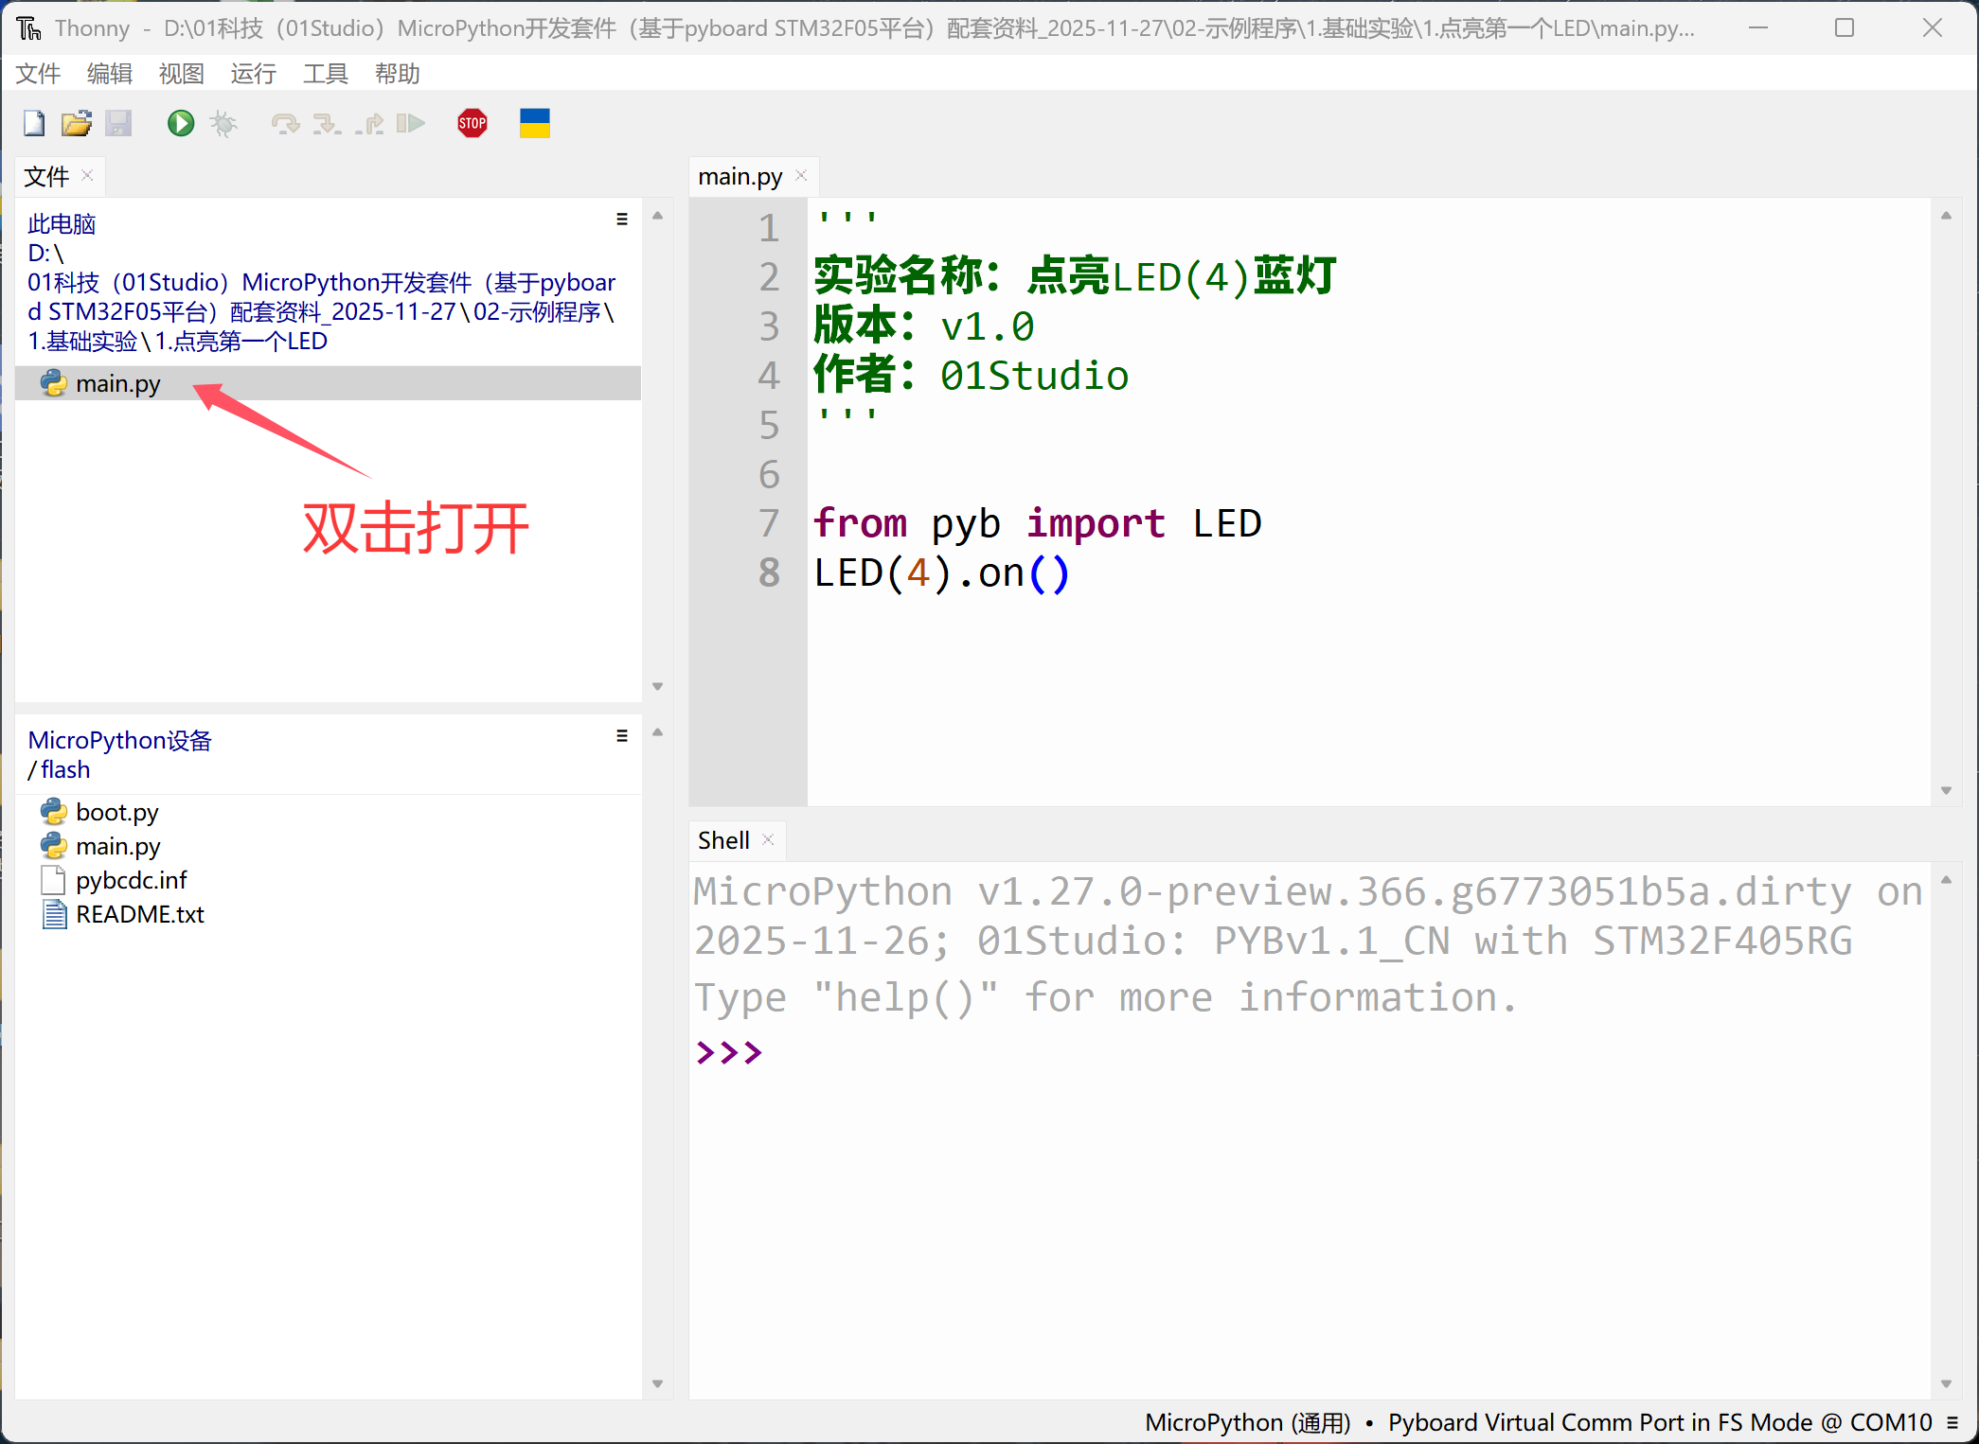Click the Resume execution icon
Image resolution: width=1979 pixels, height=1444 pixels.
[x=410, y=123]
